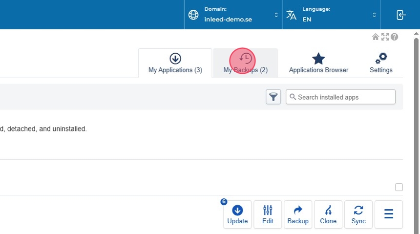
Task: Click the home icon
Action: [x=376, y=37]
